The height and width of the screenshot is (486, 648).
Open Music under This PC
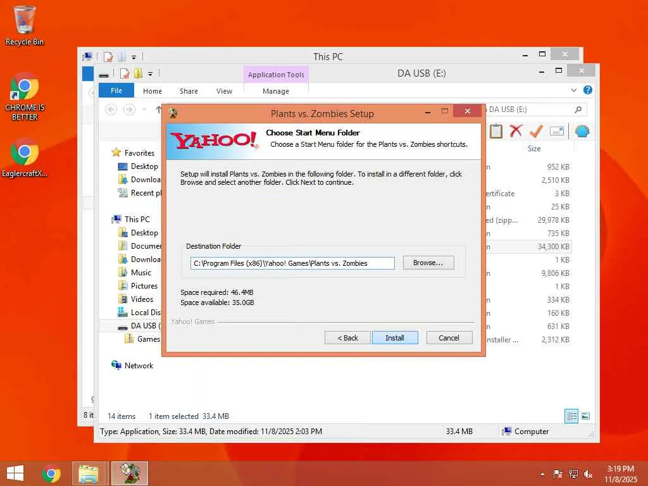tap(141, 272)
